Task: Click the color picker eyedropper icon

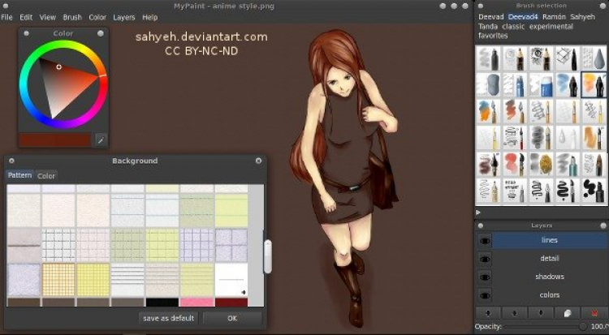Action: tap(101, 140)
